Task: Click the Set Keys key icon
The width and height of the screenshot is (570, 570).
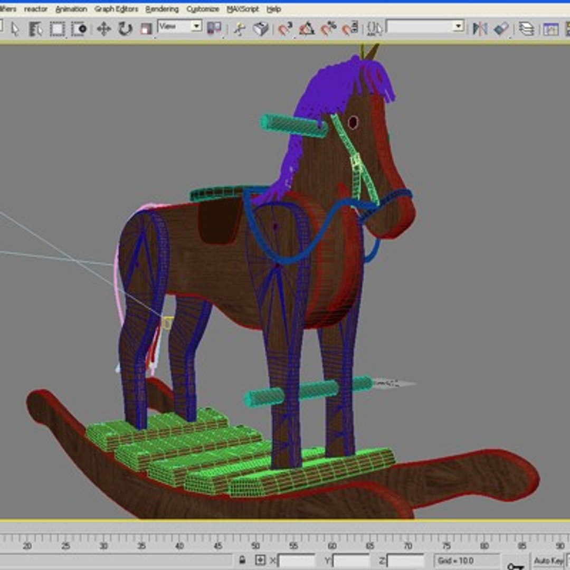Action: (x=515, y=566)
